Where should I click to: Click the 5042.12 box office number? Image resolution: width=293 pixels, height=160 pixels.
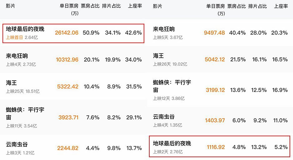click(x=214, y=59)
